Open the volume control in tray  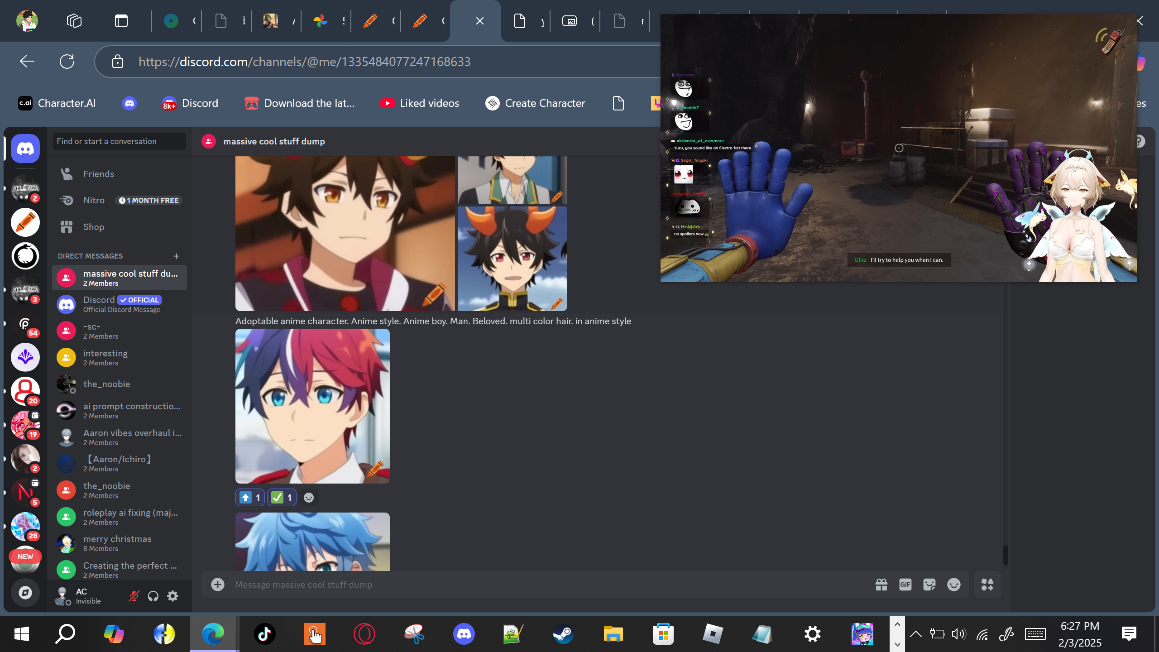pyautogui.click(x=959, y=634)
